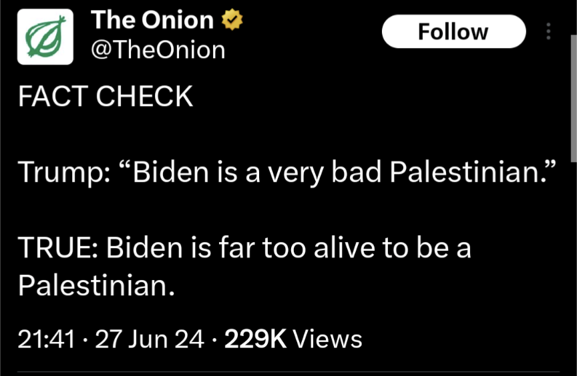Click the gold verified badge

coord(231,21)
